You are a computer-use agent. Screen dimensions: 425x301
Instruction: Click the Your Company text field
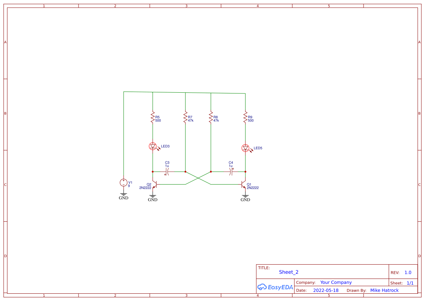pos(335,282)
